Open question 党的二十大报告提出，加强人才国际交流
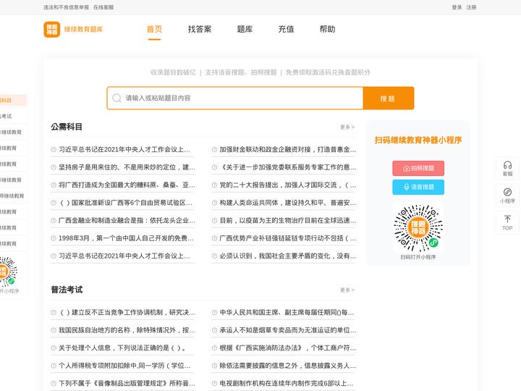521x391 pixels. point(288,185)
